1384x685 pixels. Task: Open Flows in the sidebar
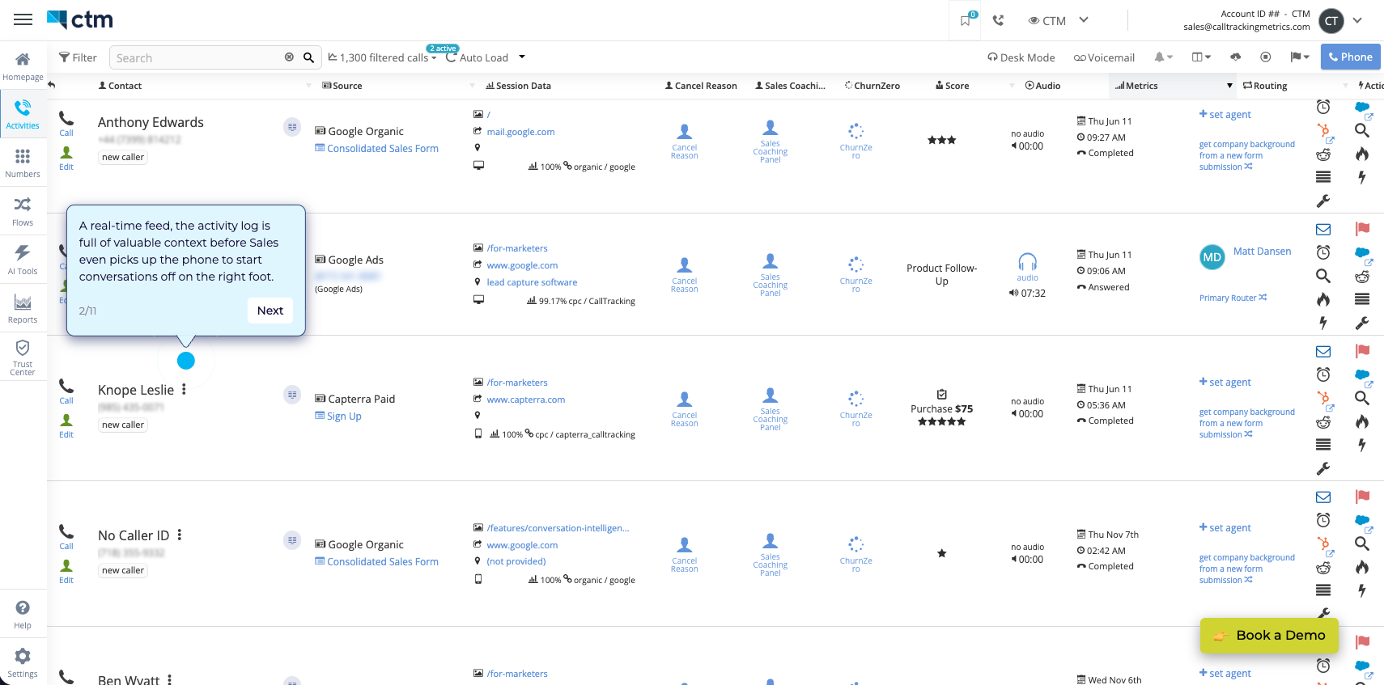[x=23, y=211]
